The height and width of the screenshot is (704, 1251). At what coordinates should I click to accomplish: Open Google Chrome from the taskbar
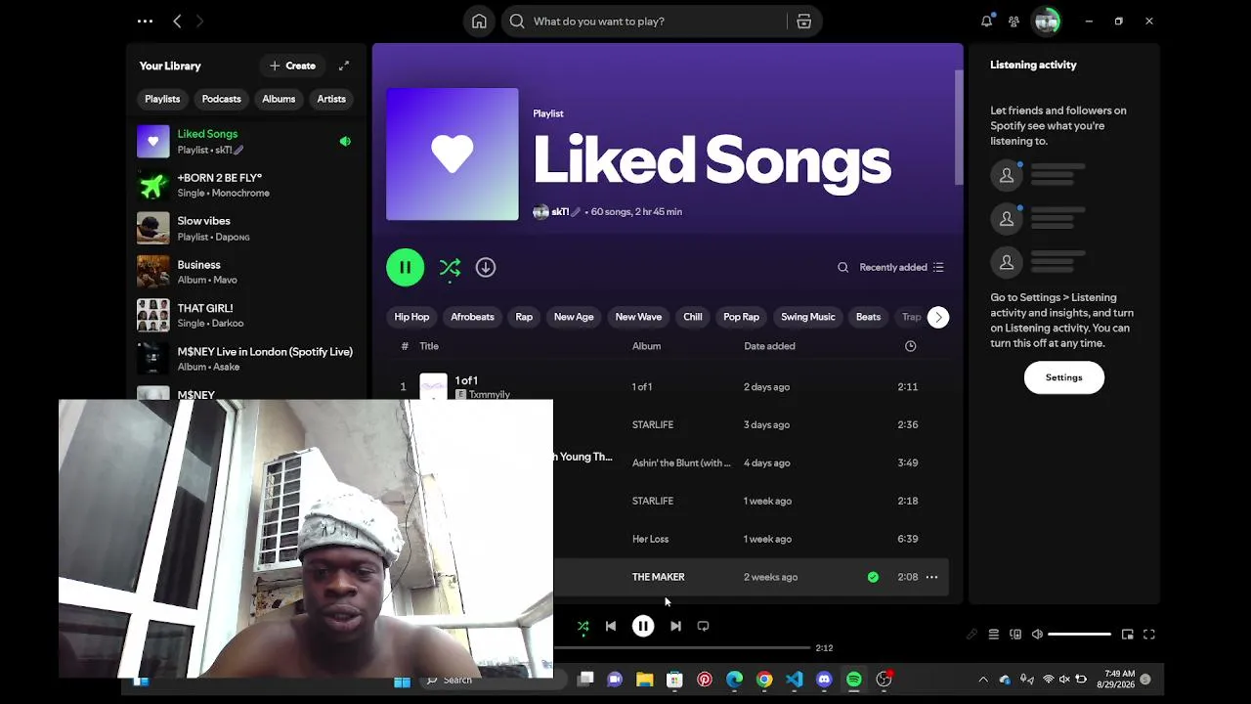coord(764,680)
